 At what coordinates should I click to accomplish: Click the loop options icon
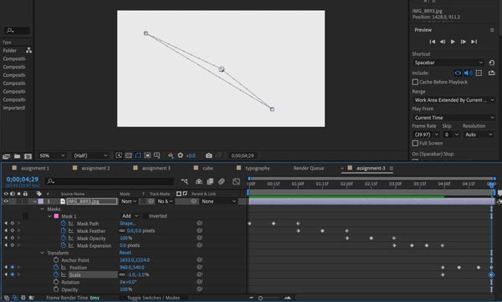[491, 73]
